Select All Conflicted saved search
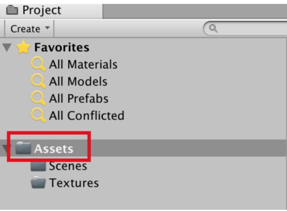 pos(87,116)
